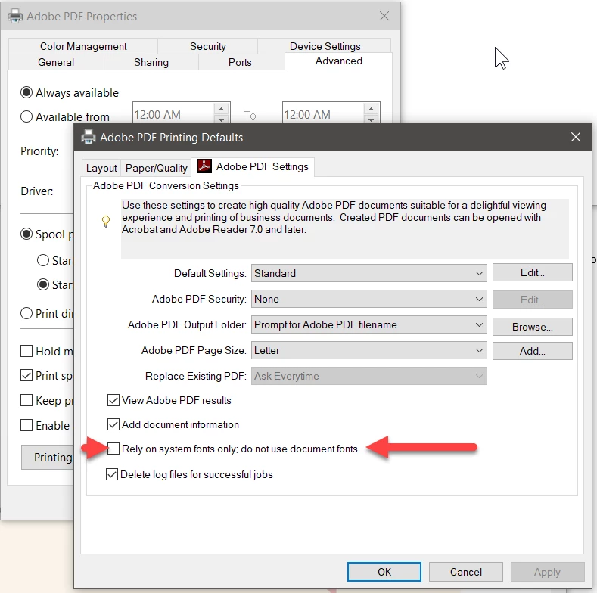This screenshot has width=597, height=593.
Task: Switch to the Paper/Quality tab
Action: (156, 168)
